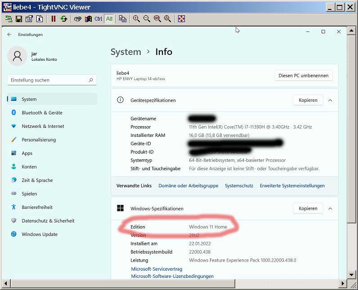Click 'Windows 11 Home' edition value
Screen dimensions: 358x290
tap(208, 227)
